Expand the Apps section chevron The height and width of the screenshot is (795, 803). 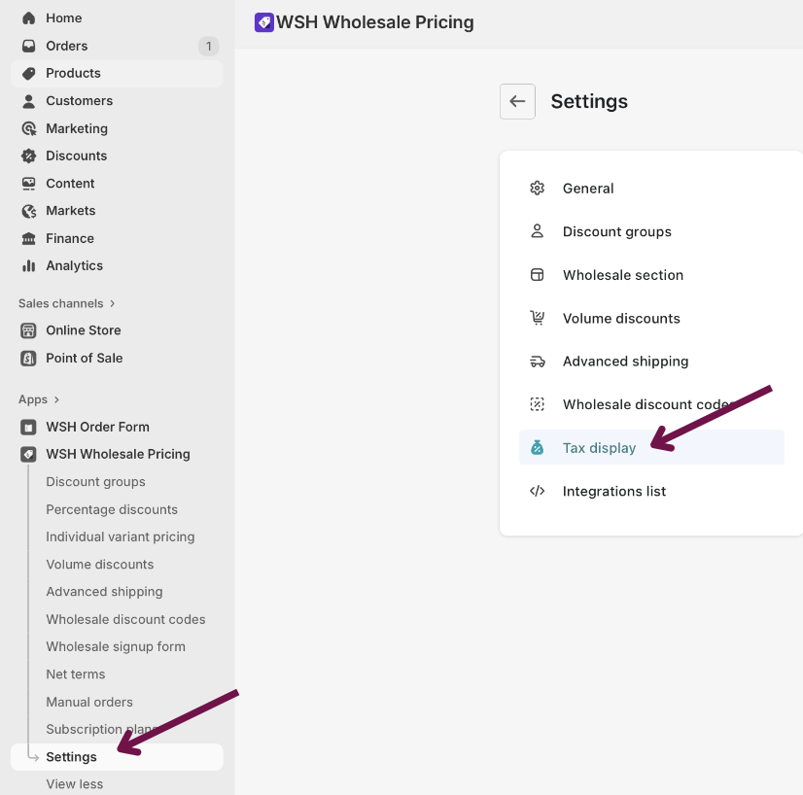pos(56,399)
